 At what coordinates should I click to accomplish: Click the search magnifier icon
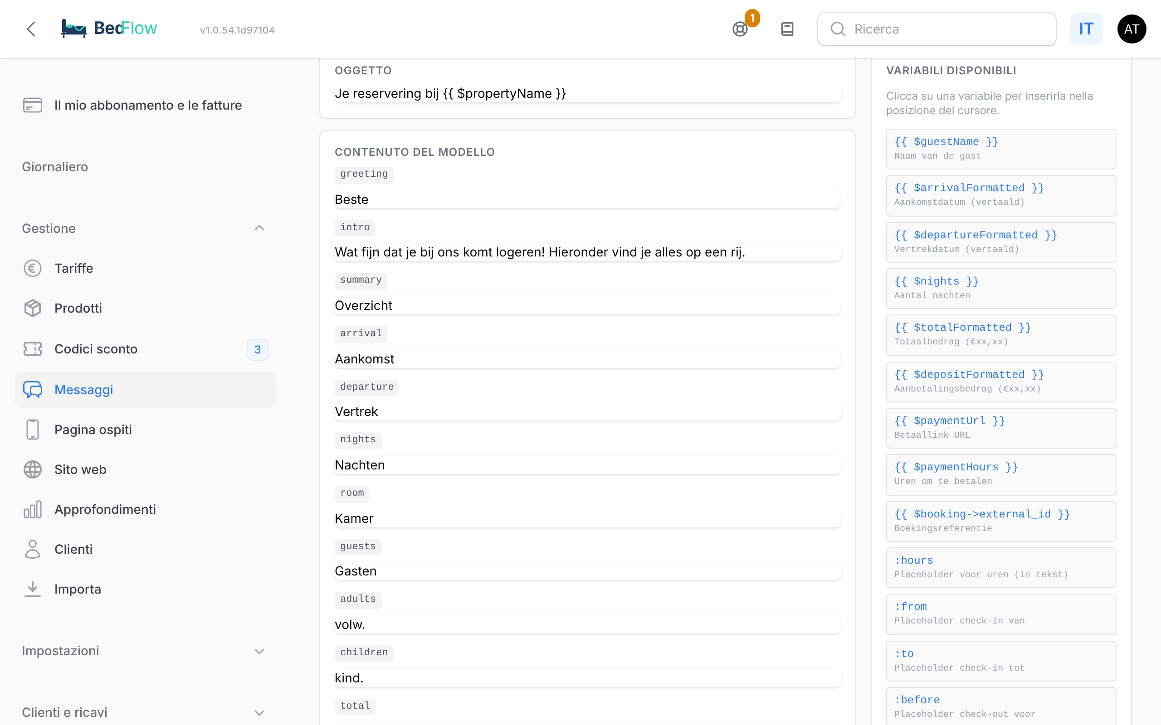tap(838, 29)
